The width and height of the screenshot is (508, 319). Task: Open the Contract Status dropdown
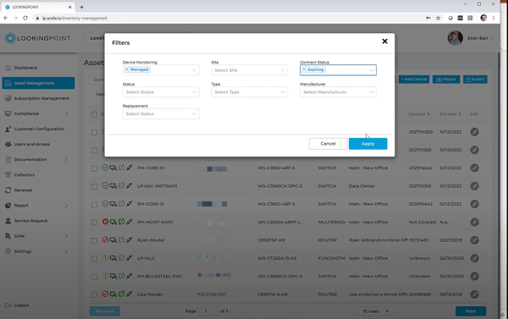[x=338, y=70]
